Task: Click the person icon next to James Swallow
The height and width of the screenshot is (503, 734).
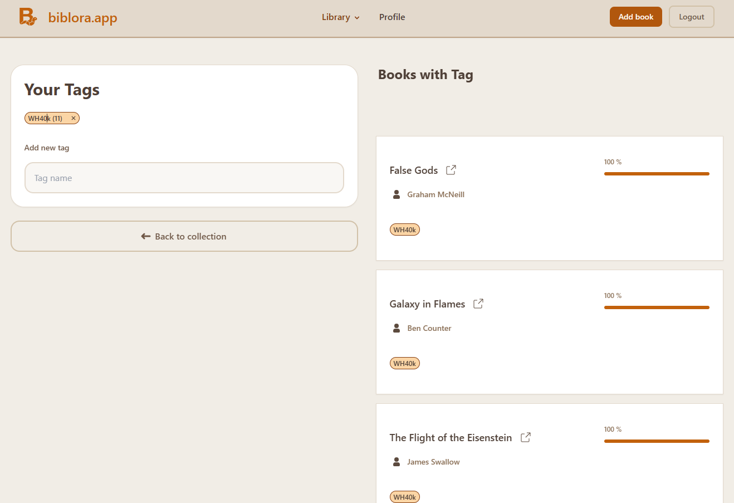Action: point(397,462)
